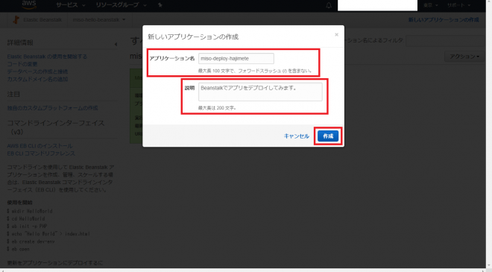Open the サポート menu

[458, 5]
